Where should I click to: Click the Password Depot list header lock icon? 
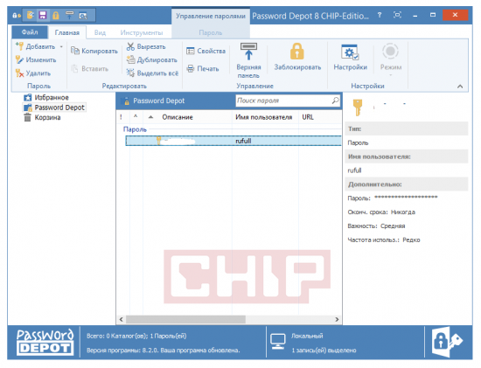(125, 101)
